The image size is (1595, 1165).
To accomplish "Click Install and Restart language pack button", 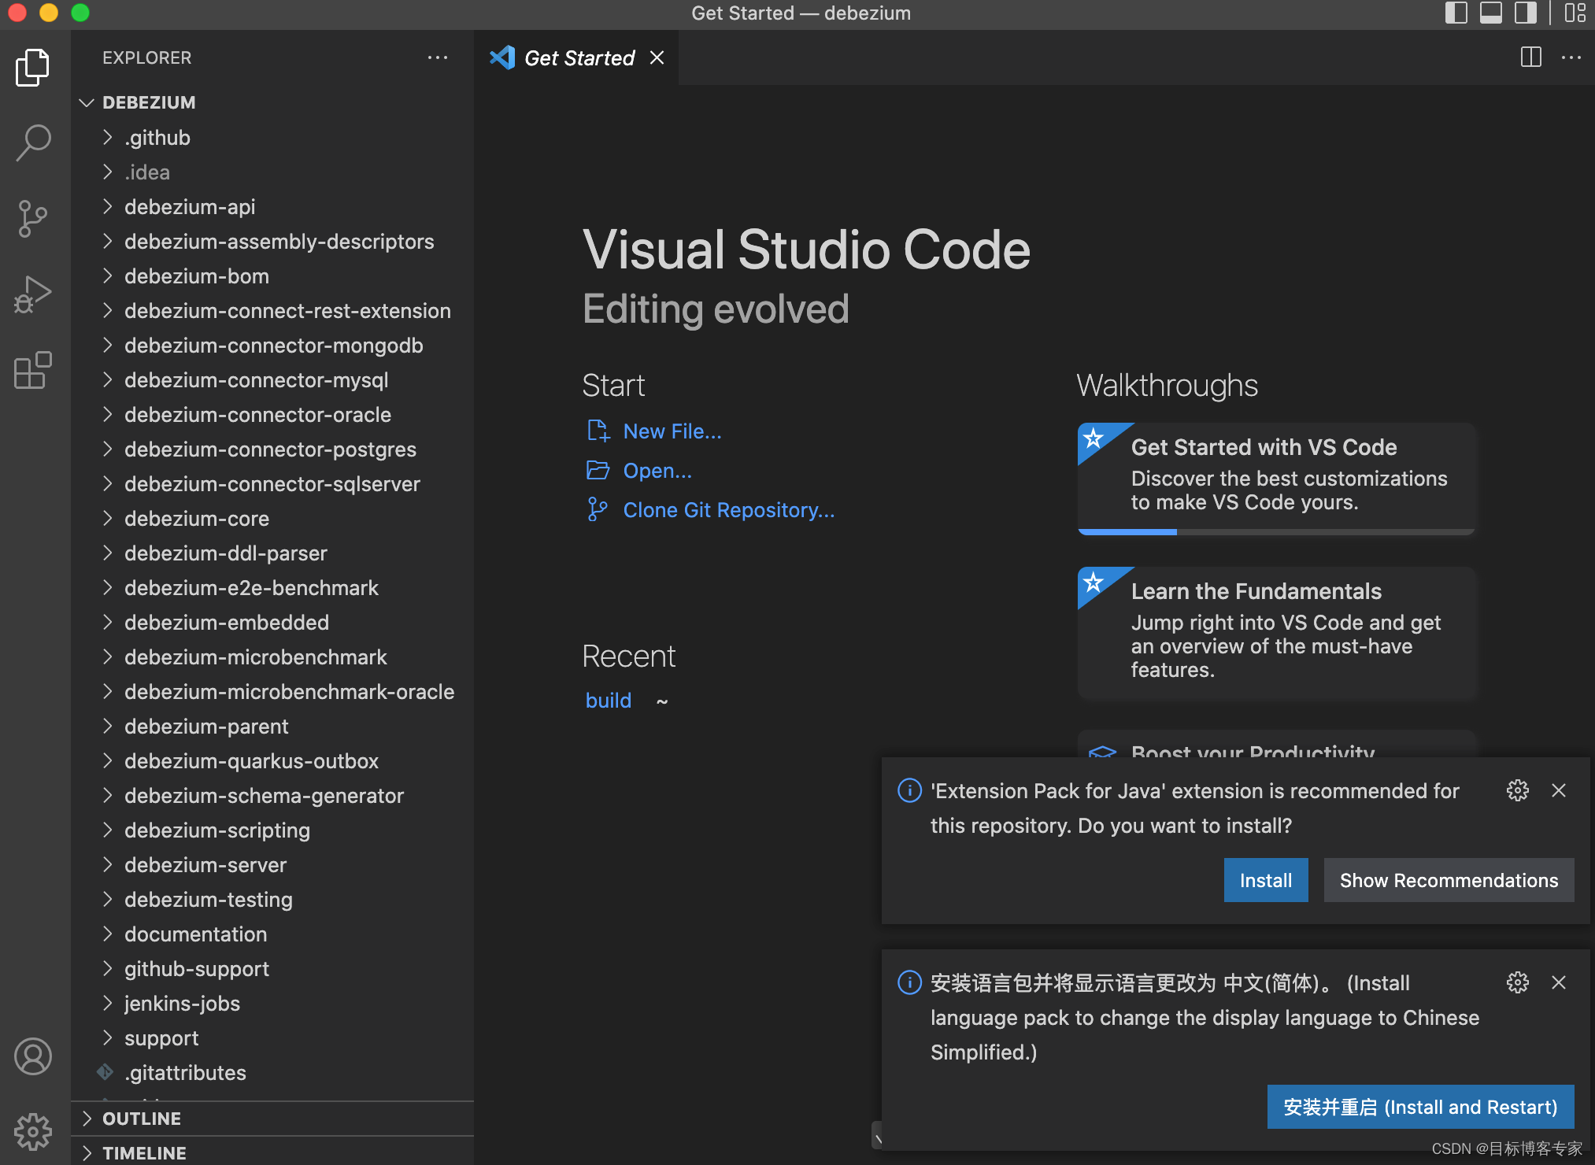I will [x=1421, y=1107].
